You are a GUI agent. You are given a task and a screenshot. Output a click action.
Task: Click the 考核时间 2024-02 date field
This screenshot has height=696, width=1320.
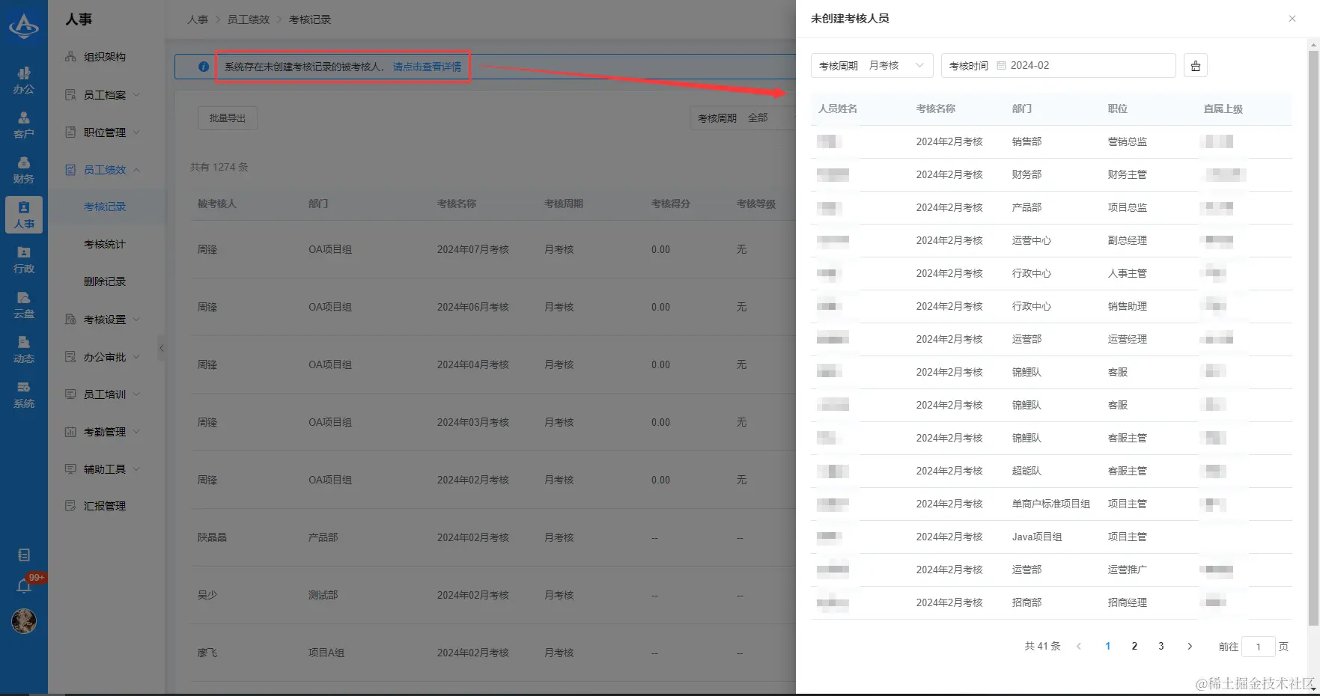tap(1058, 66)
